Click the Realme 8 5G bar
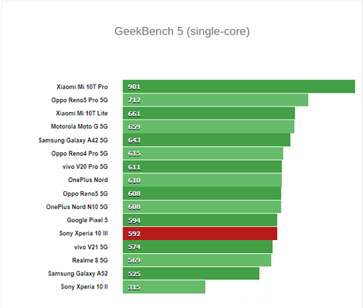 [x=197, y=260]
